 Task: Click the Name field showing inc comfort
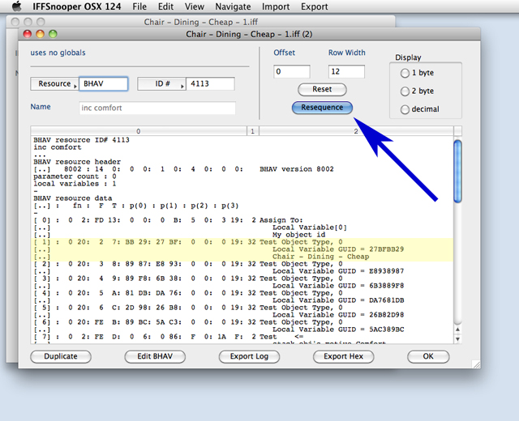tap(157, 108)
